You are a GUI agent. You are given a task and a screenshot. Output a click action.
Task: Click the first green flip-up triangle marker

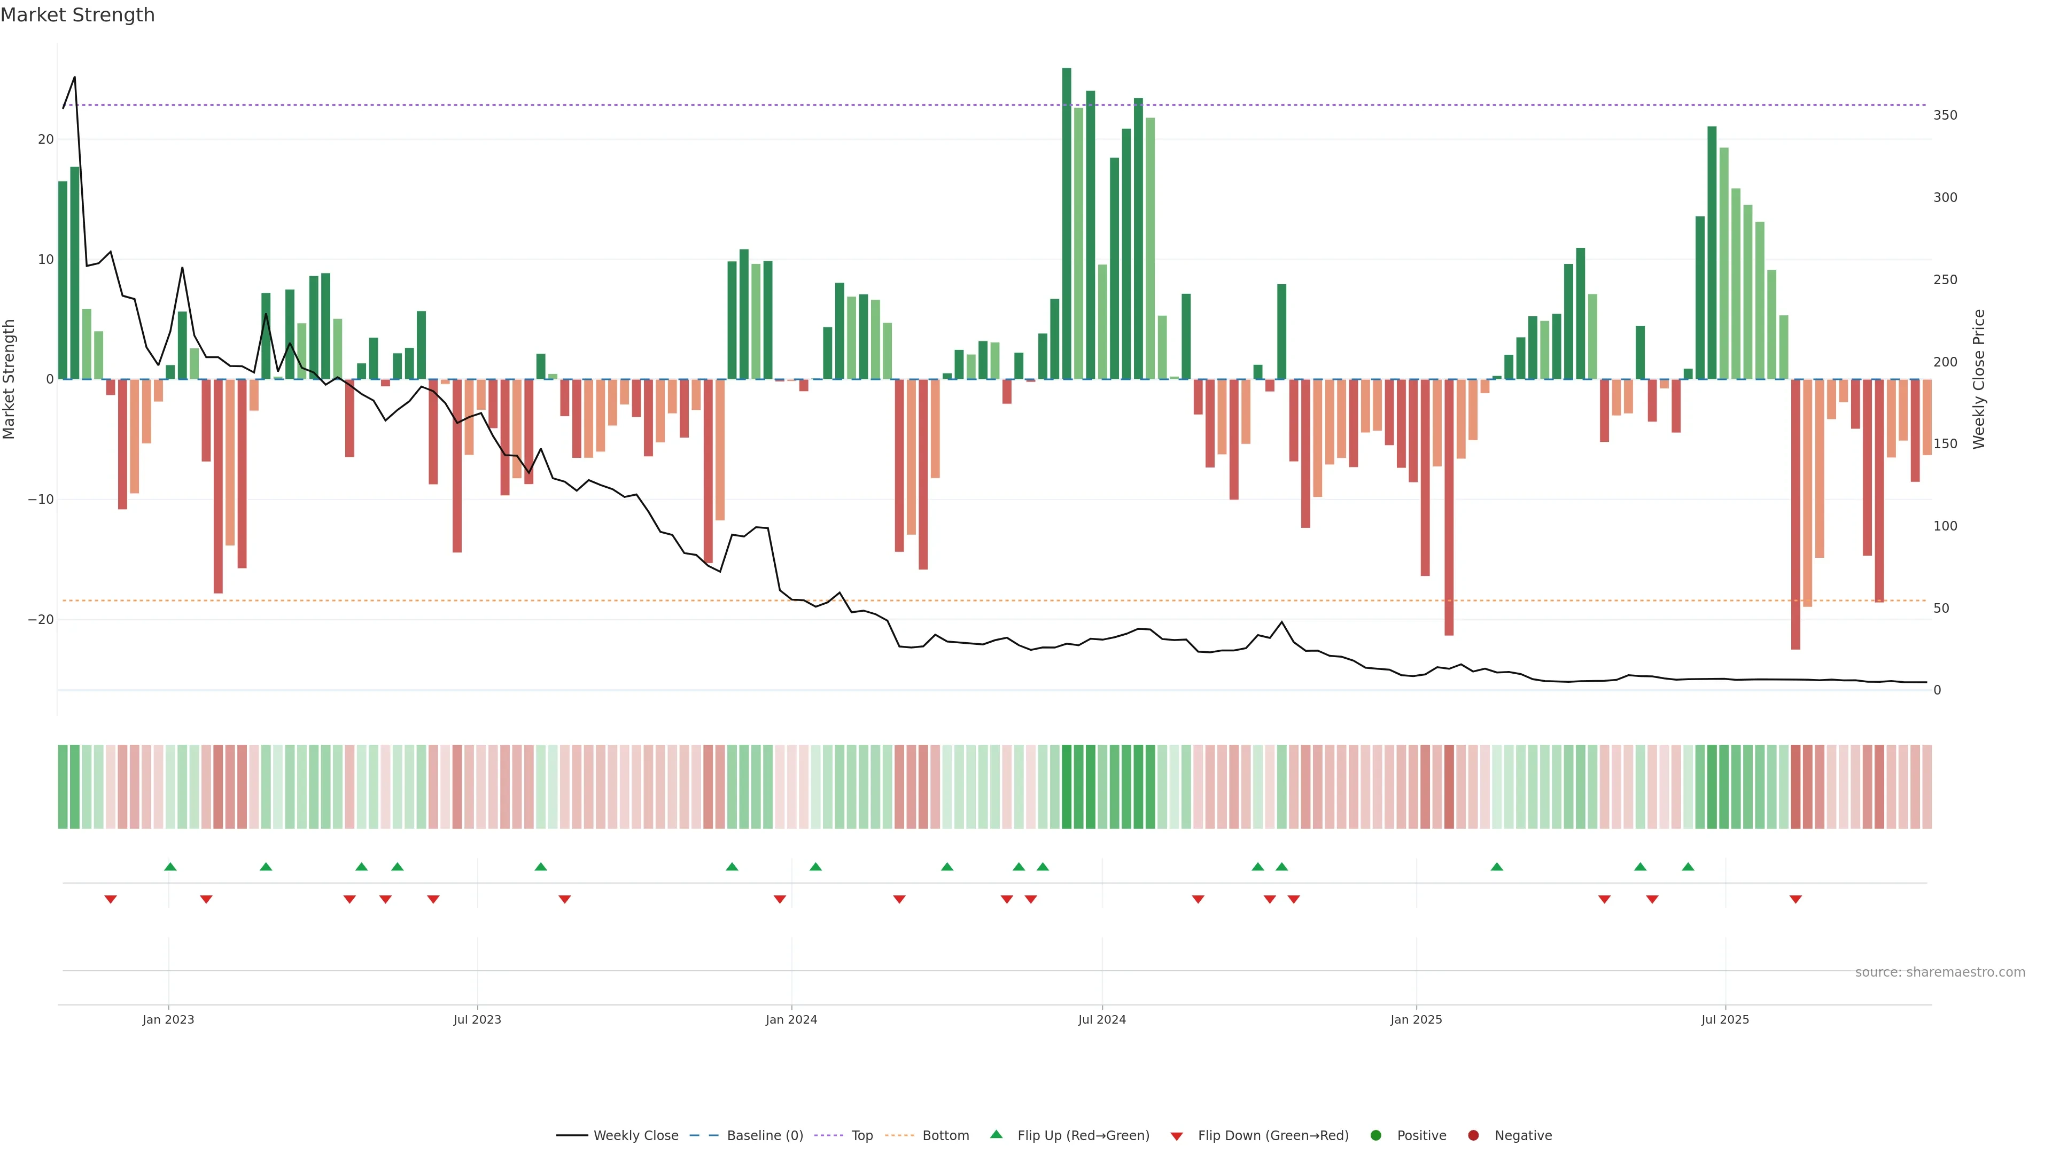pyautogui.click(x=170, y=867)
